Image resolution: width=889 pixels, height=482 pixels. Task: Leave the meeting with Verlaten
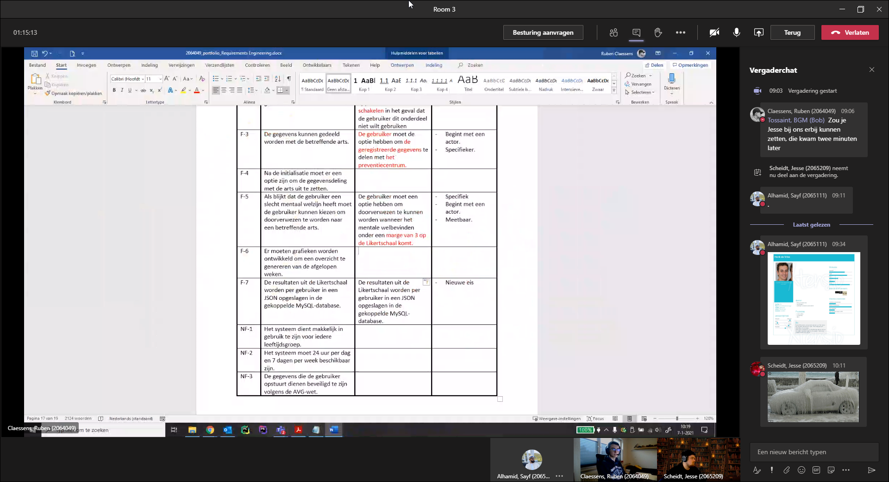click(850, 32)
